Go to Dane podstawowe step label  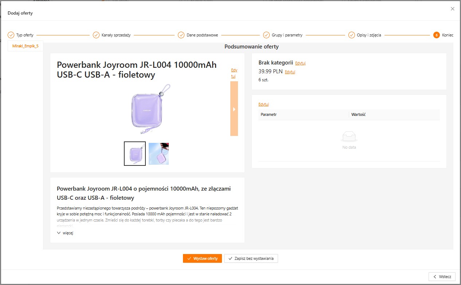pos(202,35)
